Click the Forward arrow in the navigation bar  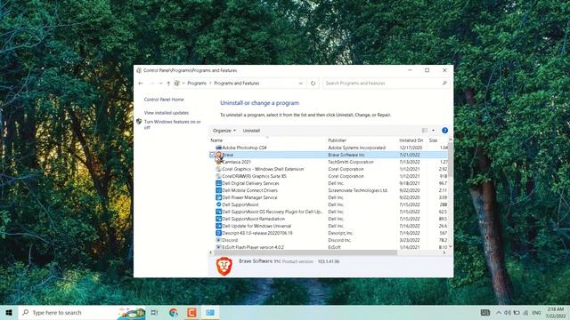pos(152,84)
